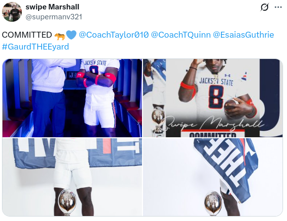This screenshot has width=287, height=221.
Task: Open swipe Marshall's profile avatar
Action: point(12,12)
